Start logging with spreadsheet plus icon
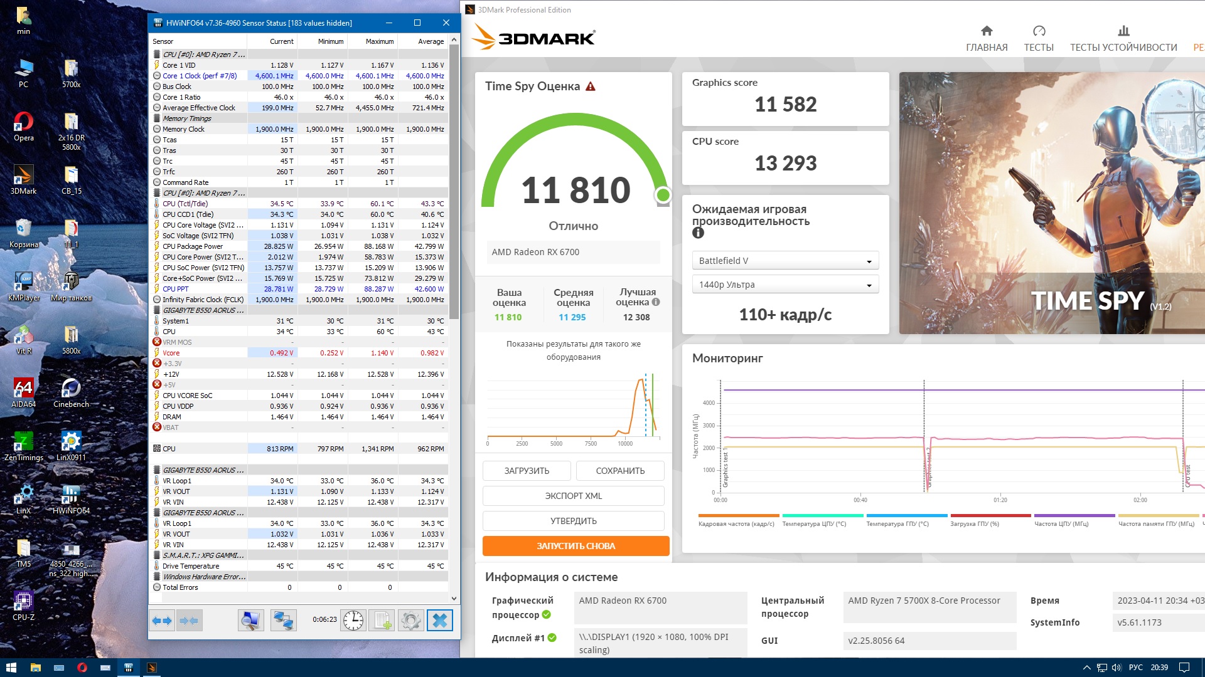1205x677 pixels. click(x=382, y=621)
